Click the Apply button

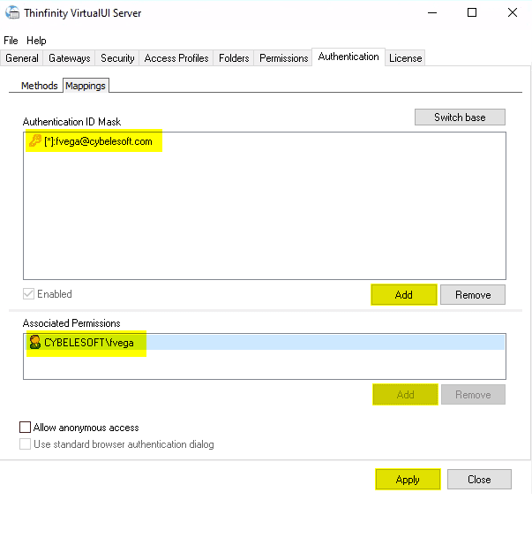click(408, 480)
